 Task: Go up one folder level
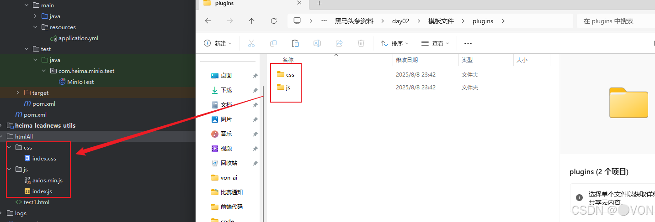(252, 21)
